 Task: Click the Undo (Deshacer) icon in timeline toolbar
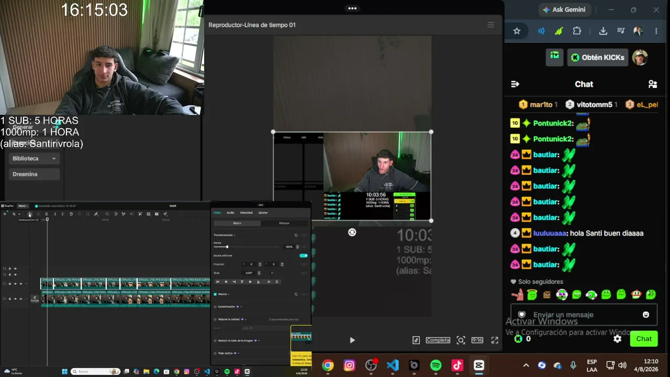(x=30, y=214)
